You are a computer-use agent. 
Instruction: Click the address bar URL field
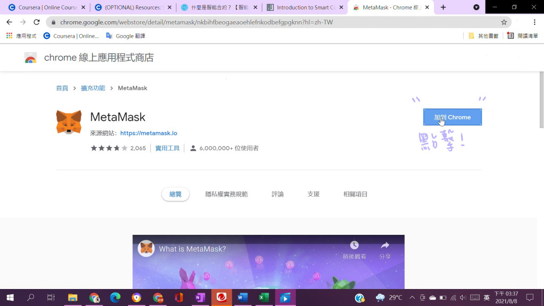(x=278, y=22)
